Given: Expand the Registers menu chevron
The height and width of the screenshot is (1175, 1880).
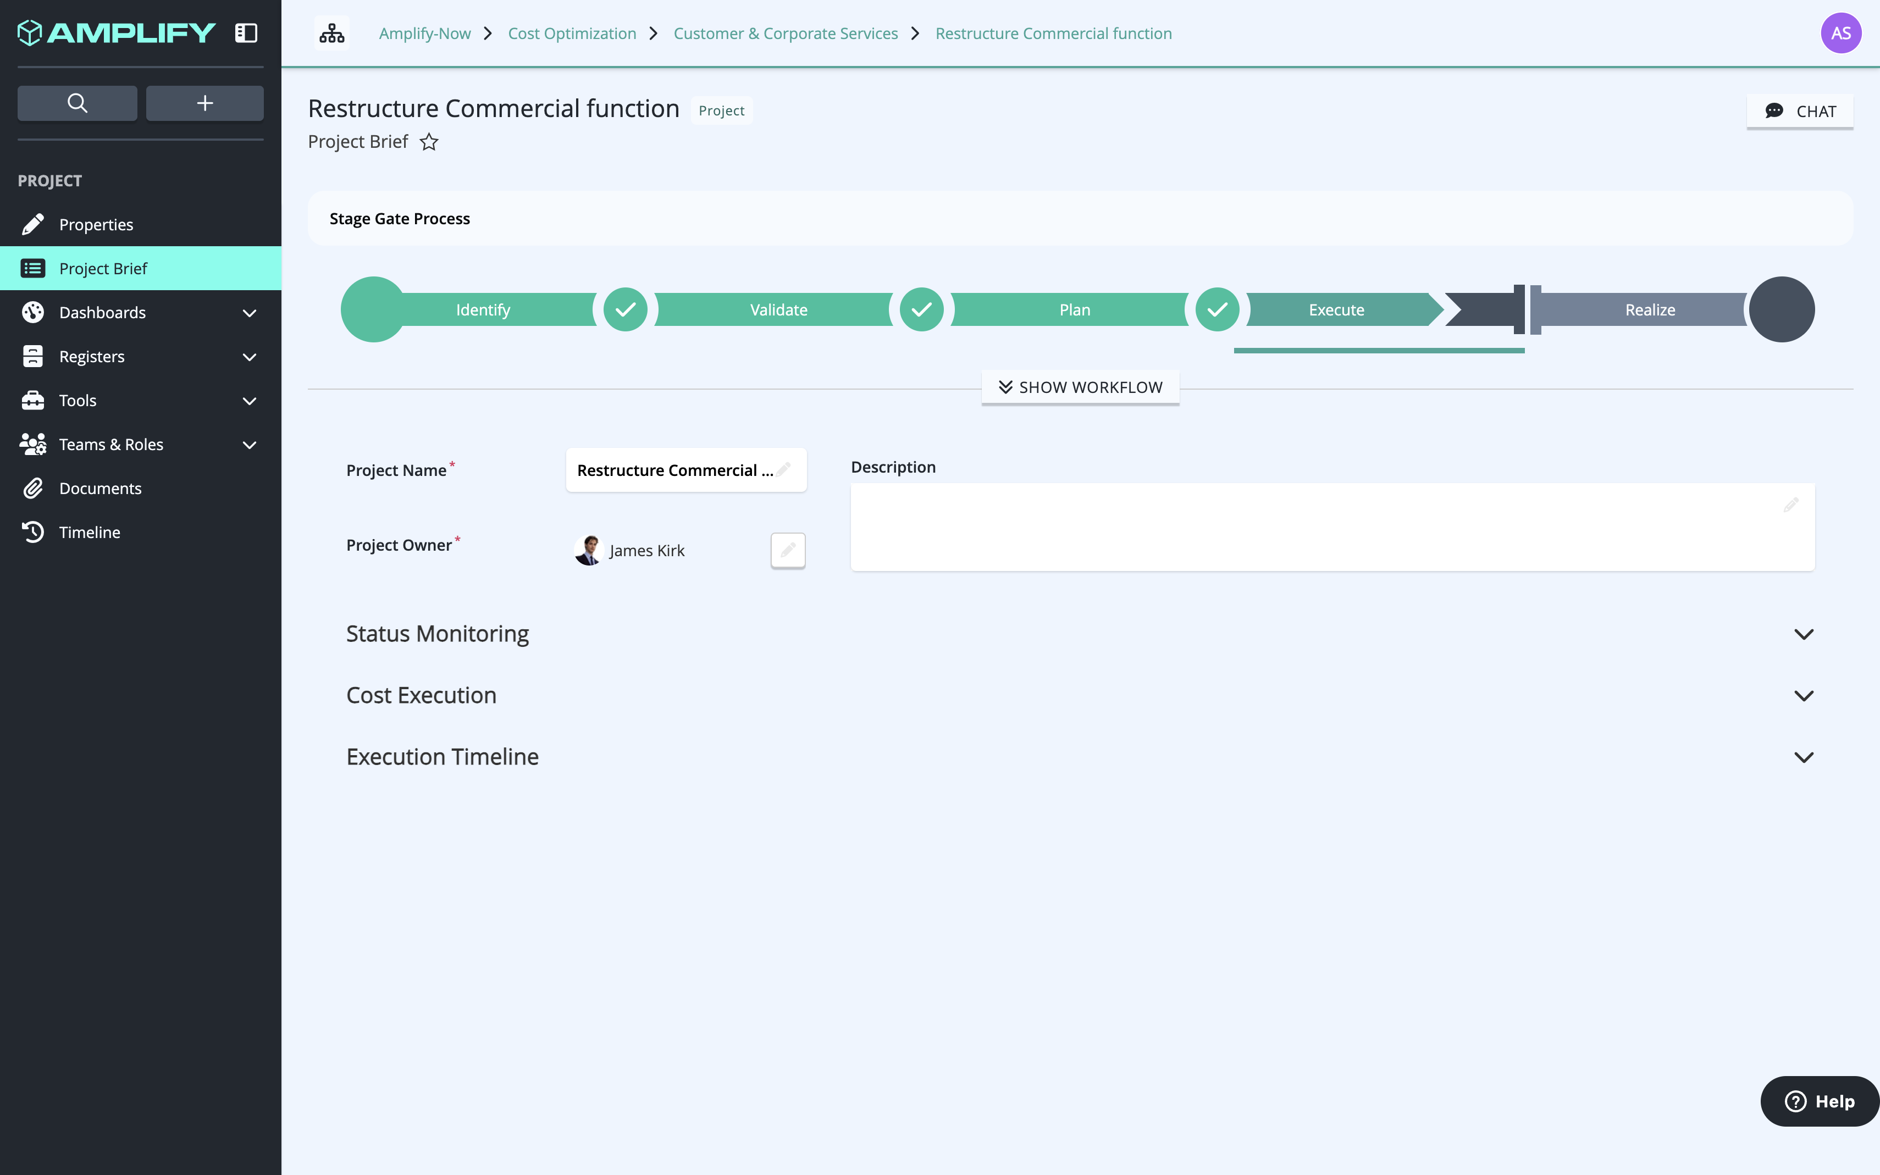Looking at the screenshot, I should [250, 357].
